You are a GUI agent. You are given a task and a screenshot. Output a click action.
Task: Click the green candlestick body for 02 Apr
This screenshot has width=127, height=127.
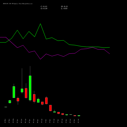pyautogui.click(x=22, y=90)
